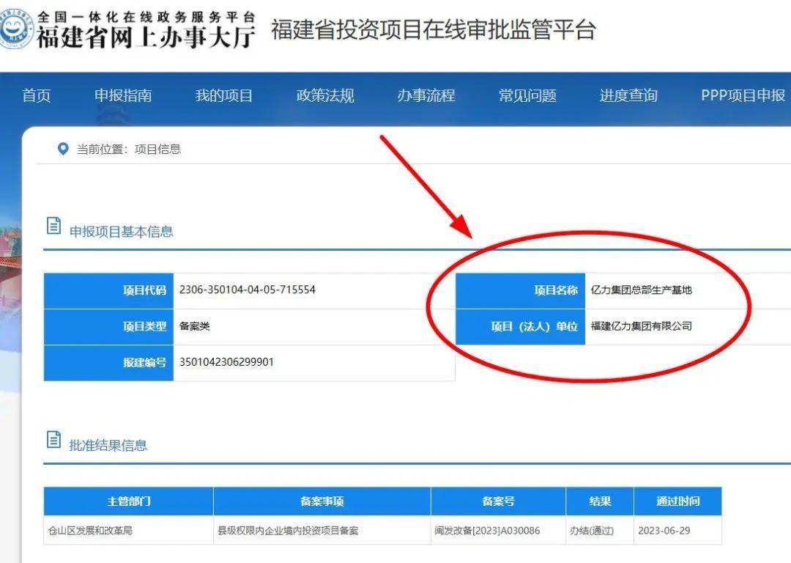
Task: Select the project code 2306-350104-04-05-715554
Action: [x=248, y=290]
